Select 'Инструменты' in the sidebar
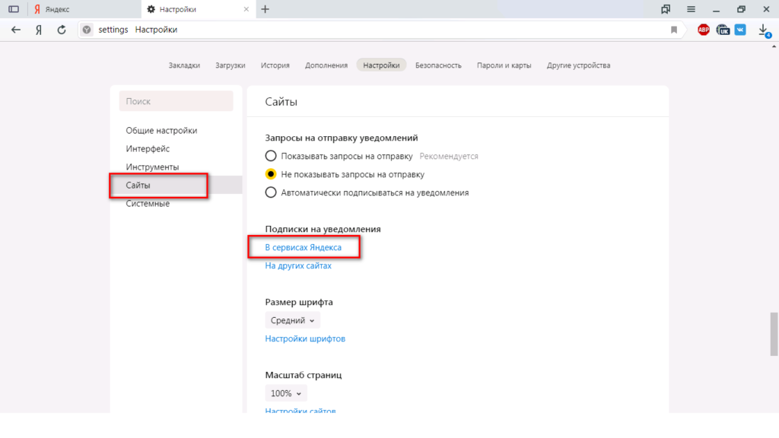The width and height of the screenshot is (779, 438). click(x=152, y=167)
